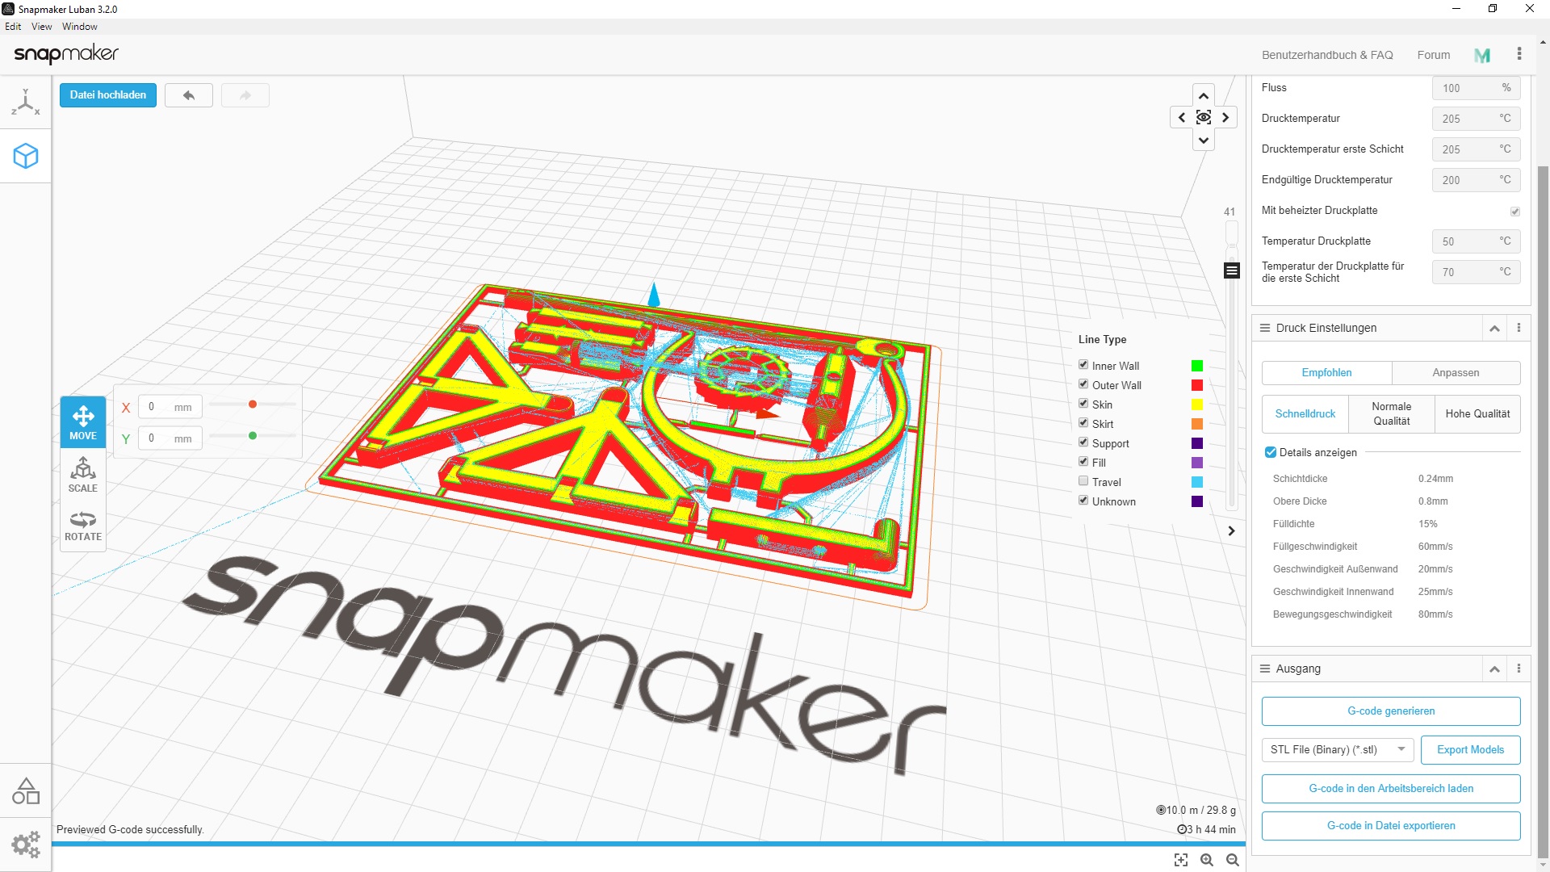Click the layer list icon beside slider
This screenshot has height=872, width=1550.
[x=1232, y=270]
